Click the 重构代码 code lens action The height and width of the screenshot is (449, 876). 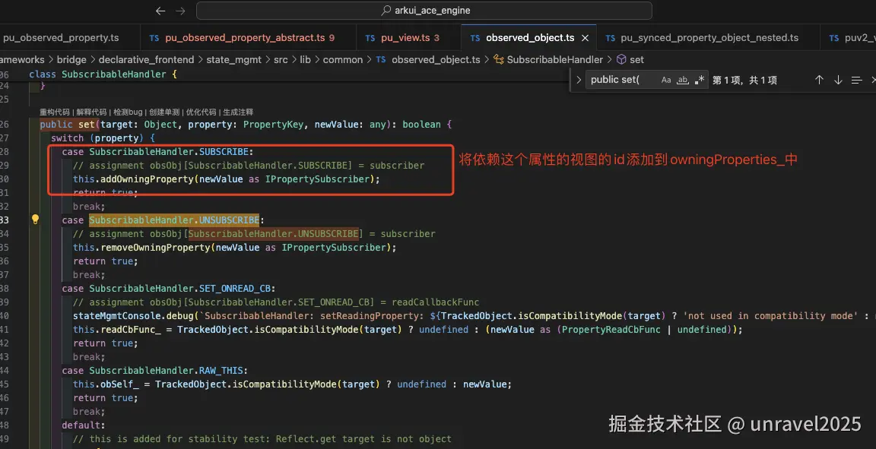coord(54,112)
